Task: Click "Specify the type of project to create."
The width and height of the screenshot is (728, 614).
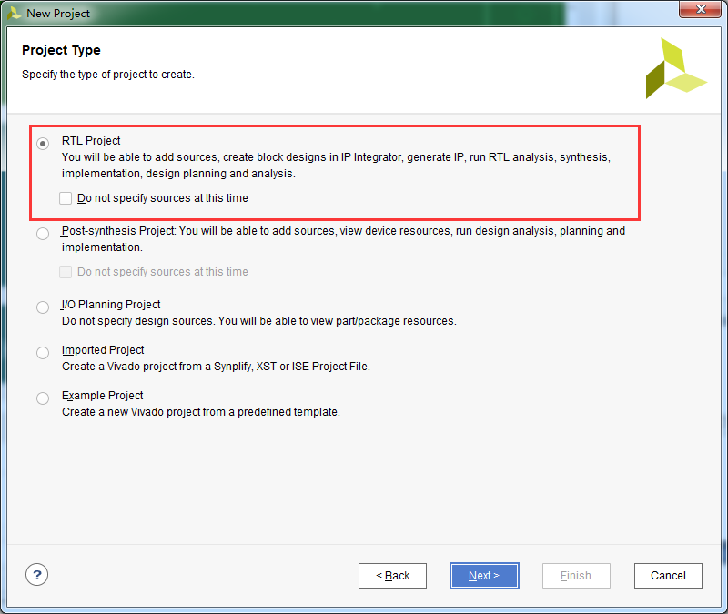Action: click(x=108, y=75)
